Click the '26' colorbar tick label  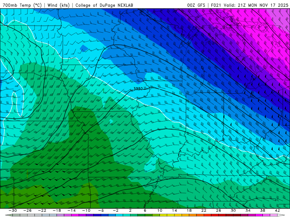coord(219,210)
